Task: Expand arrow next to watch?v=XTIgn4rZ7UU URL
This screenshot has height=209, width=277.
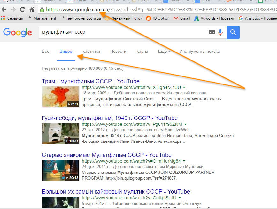Action: [x=184, y=87]
